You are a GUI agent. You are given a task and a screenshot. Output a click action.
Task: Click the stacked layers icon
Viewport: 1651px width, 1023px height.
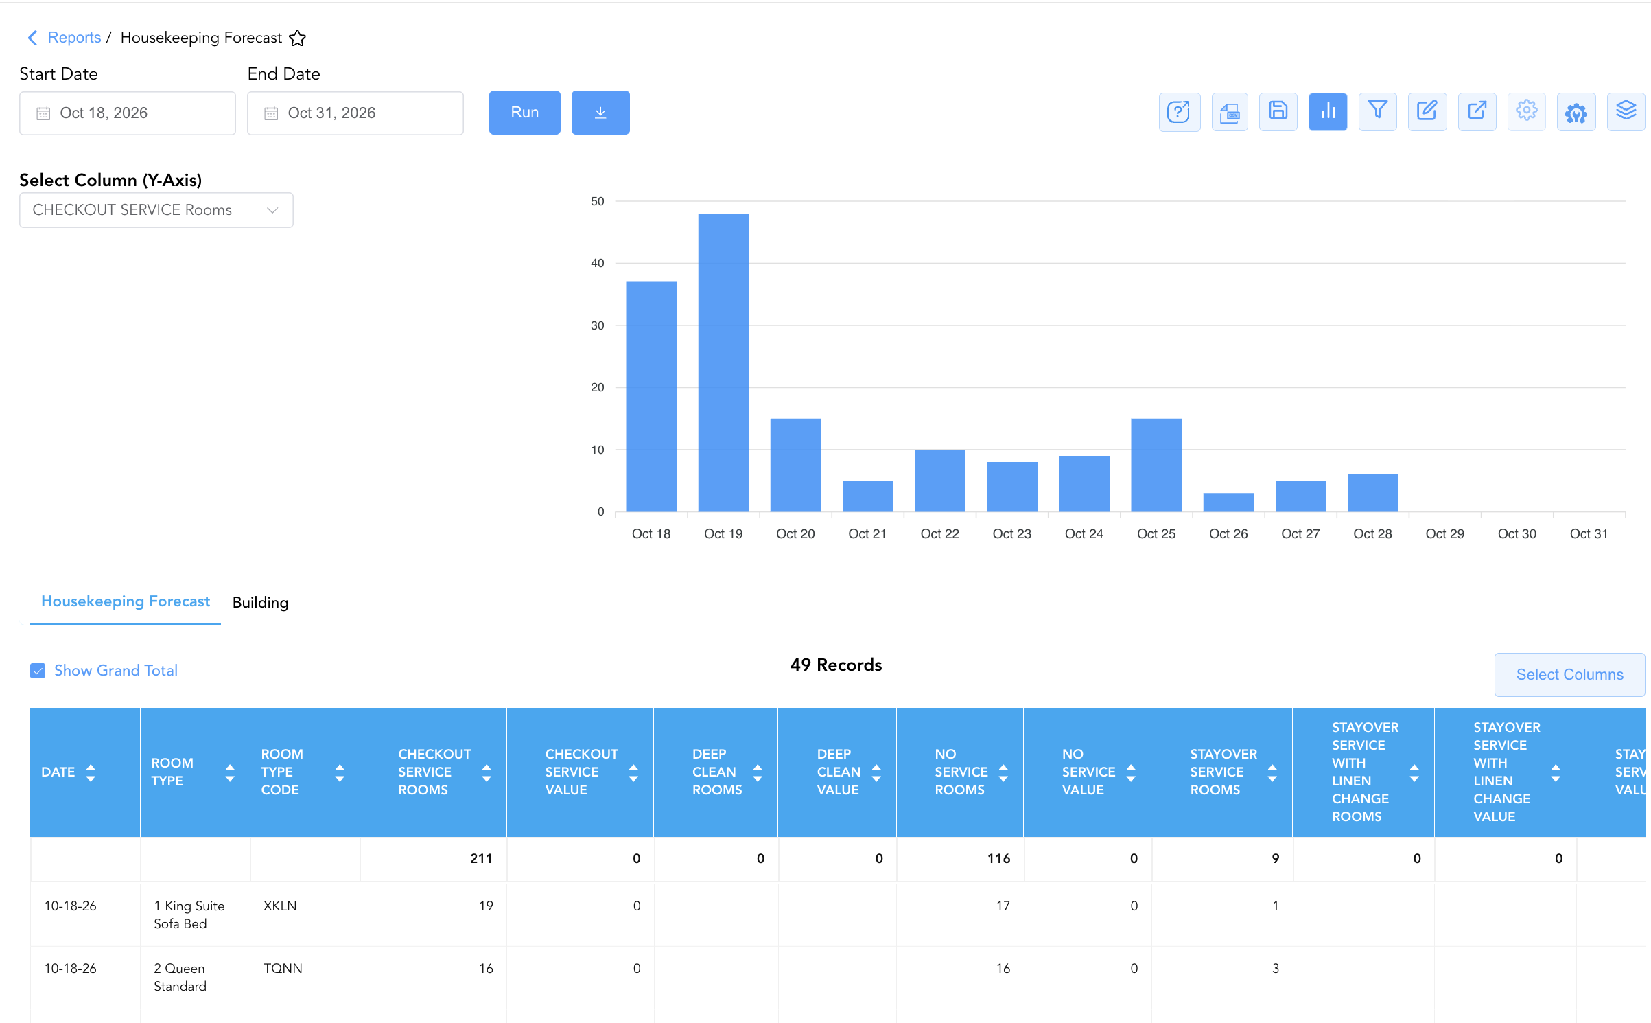1626,112
